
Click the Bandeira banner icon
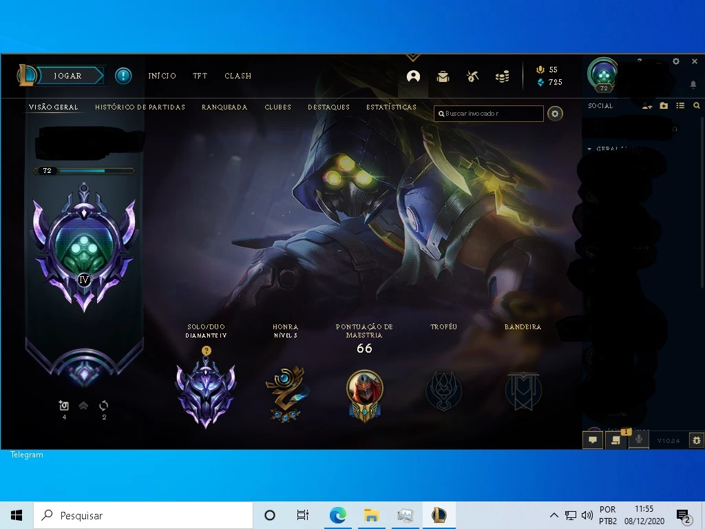523,391
